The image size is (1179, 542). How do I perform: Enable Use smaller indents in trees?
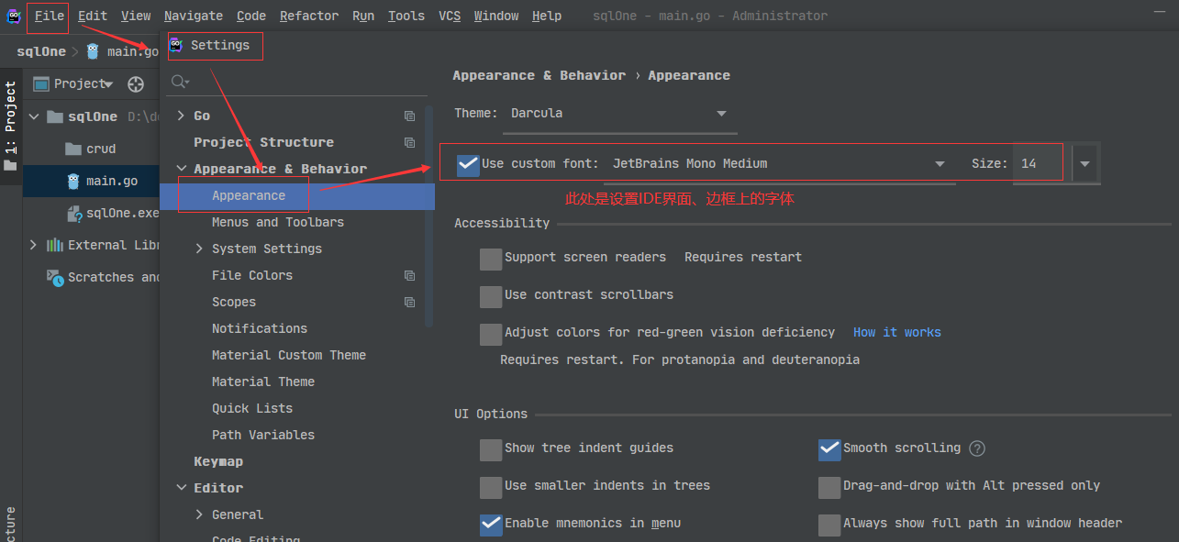click(491, 487)
